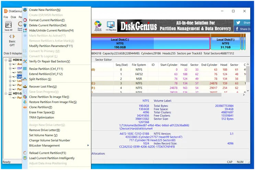Choose Change Volume Serial Number
This screenshot has height=170, width=255.
tap(50, 140)
